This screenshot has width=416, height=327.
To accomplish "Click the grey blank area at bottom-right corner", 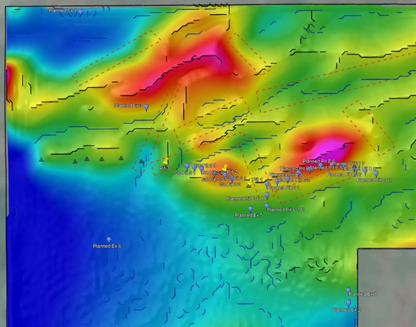I will point(386,286).
